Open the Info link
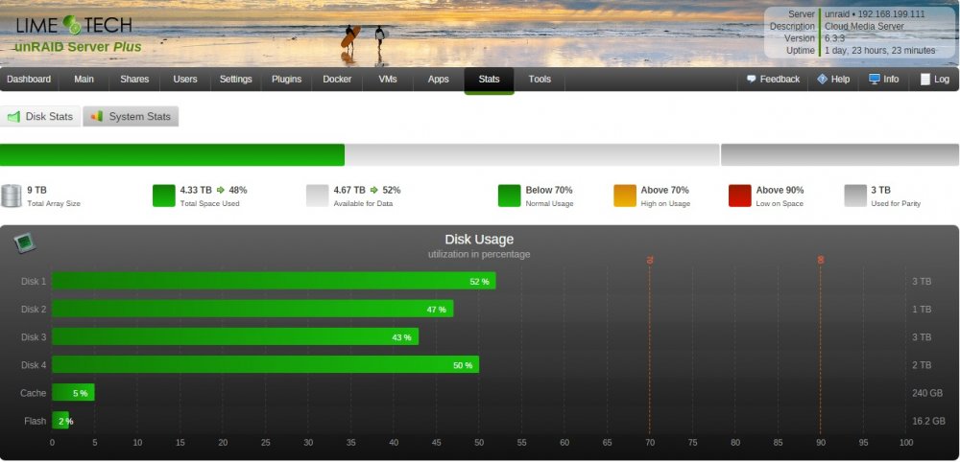Screen dimensions: 960x462 point(891,80)
